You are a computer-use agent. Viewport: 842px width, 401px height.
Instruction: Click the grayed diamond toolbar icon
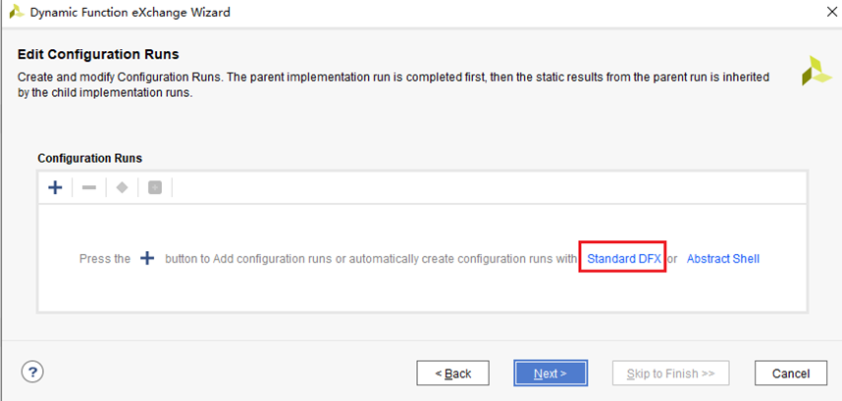122,187
